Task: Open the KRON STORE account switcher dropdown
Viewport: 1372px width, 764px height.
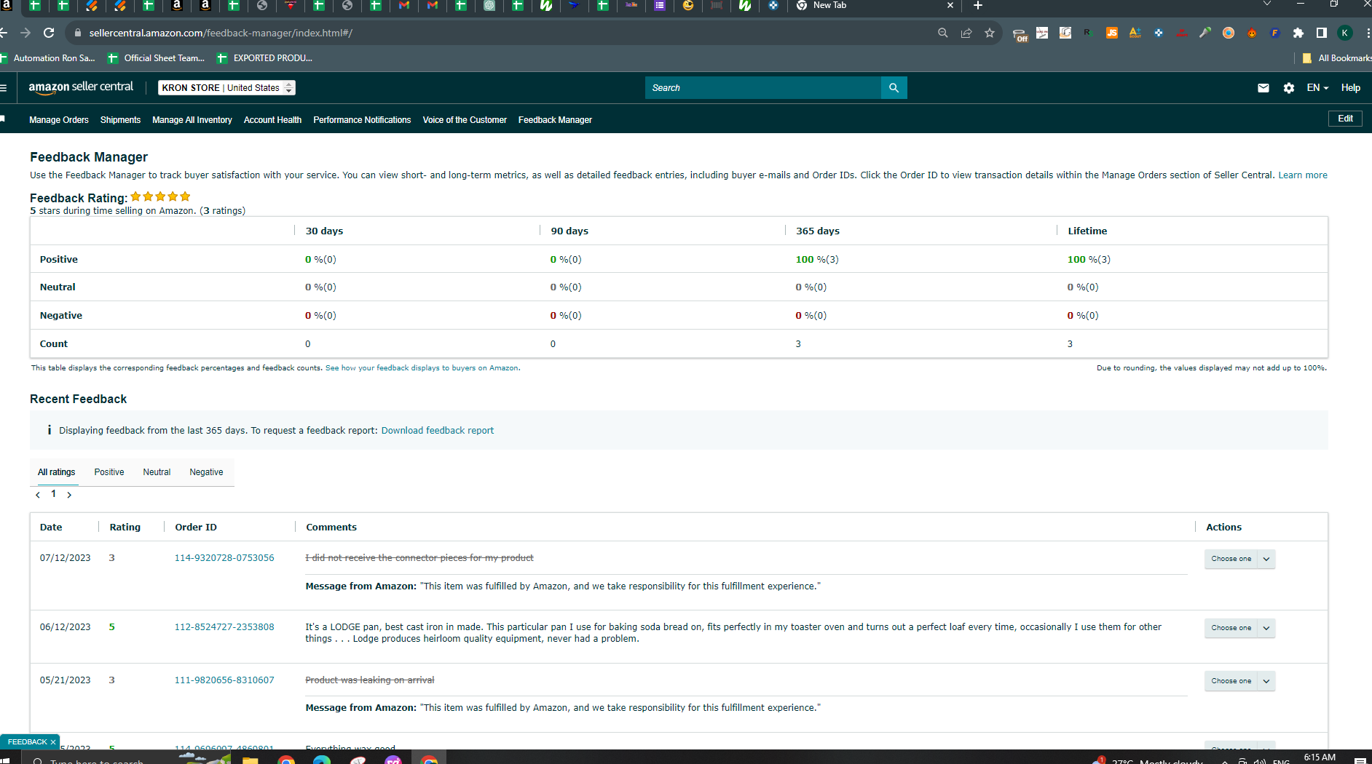Action: click(226, 88)
